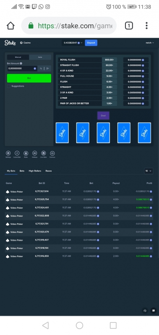Open the game Rules icon
This screenshot has width=159, height=335.
tap(26, 153)
